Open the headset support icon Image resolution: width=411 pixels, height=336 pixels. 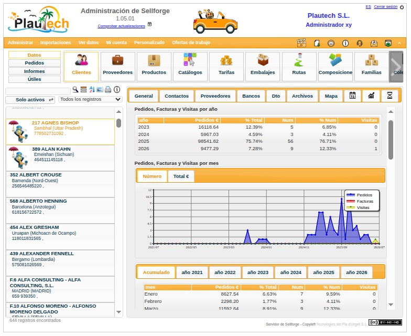[360, 43]
